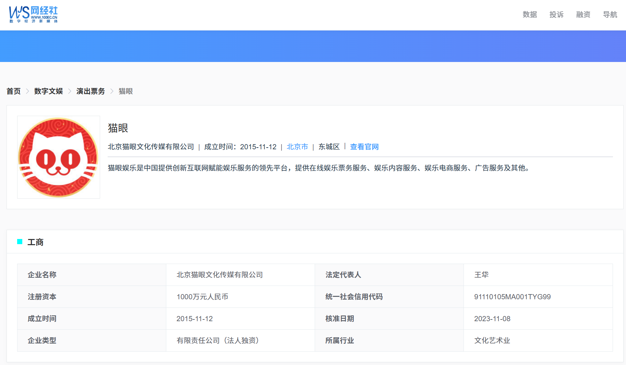Select the 文化艺术业 industry value
The width and height of the screenshot is (626, 365).
coord(492,340)
